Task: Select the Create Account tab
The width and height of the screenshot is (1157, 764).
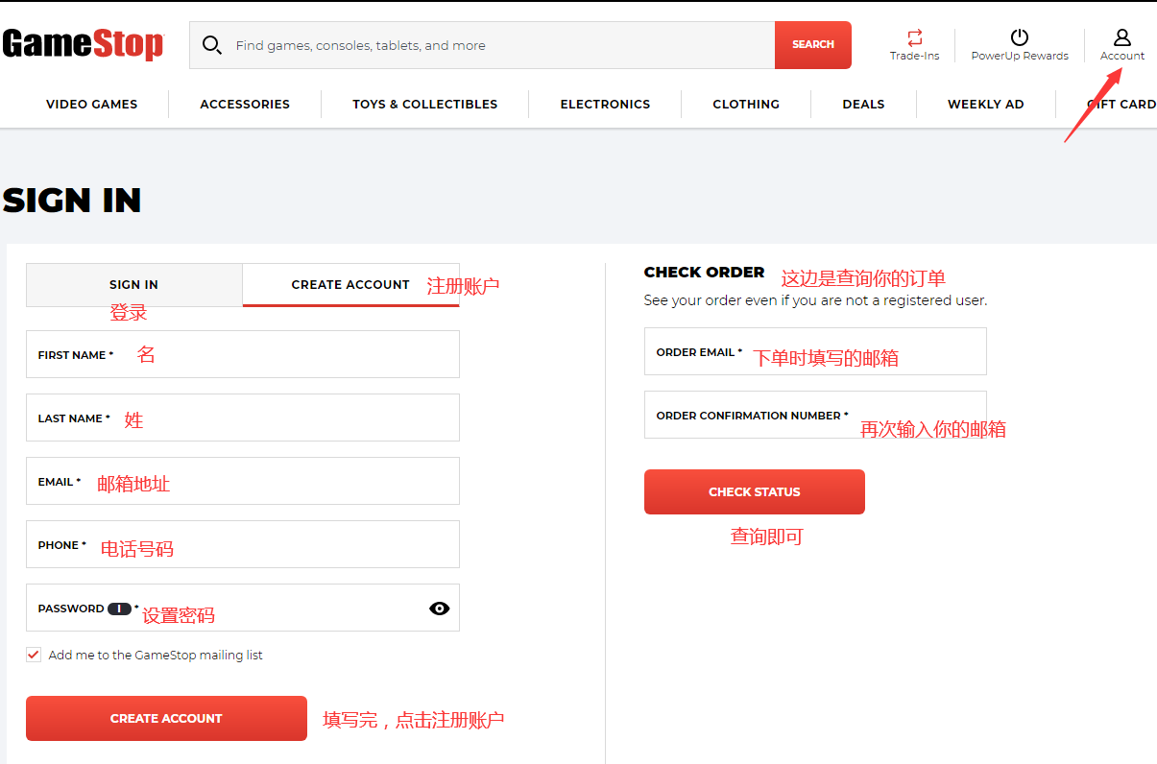Action: (x=350, y=285)
